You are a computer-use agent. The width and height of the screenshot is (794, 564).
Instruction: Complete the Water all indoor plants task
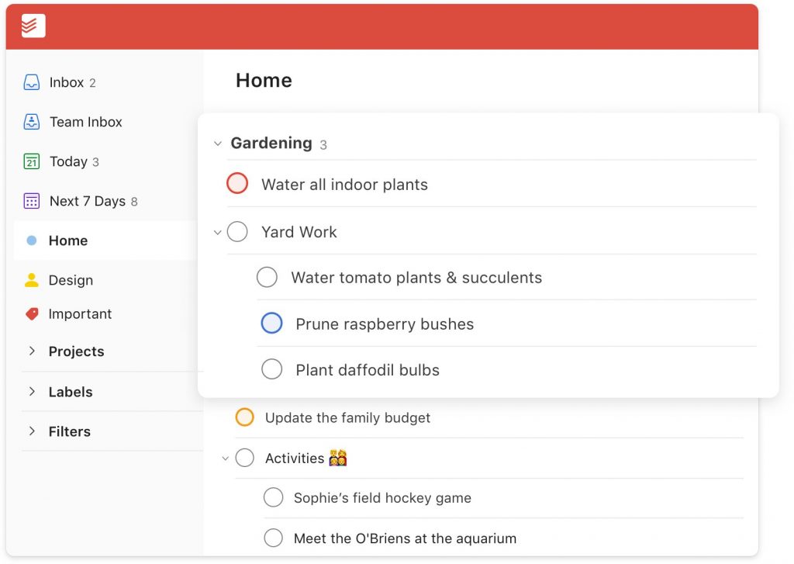point(237,183)
